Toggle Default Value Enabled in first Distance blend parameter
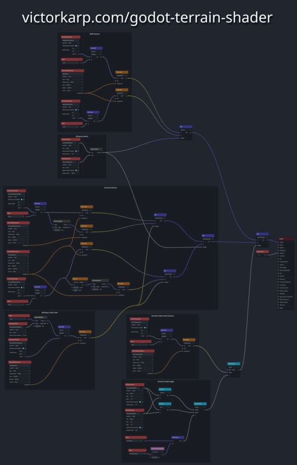 76,151
